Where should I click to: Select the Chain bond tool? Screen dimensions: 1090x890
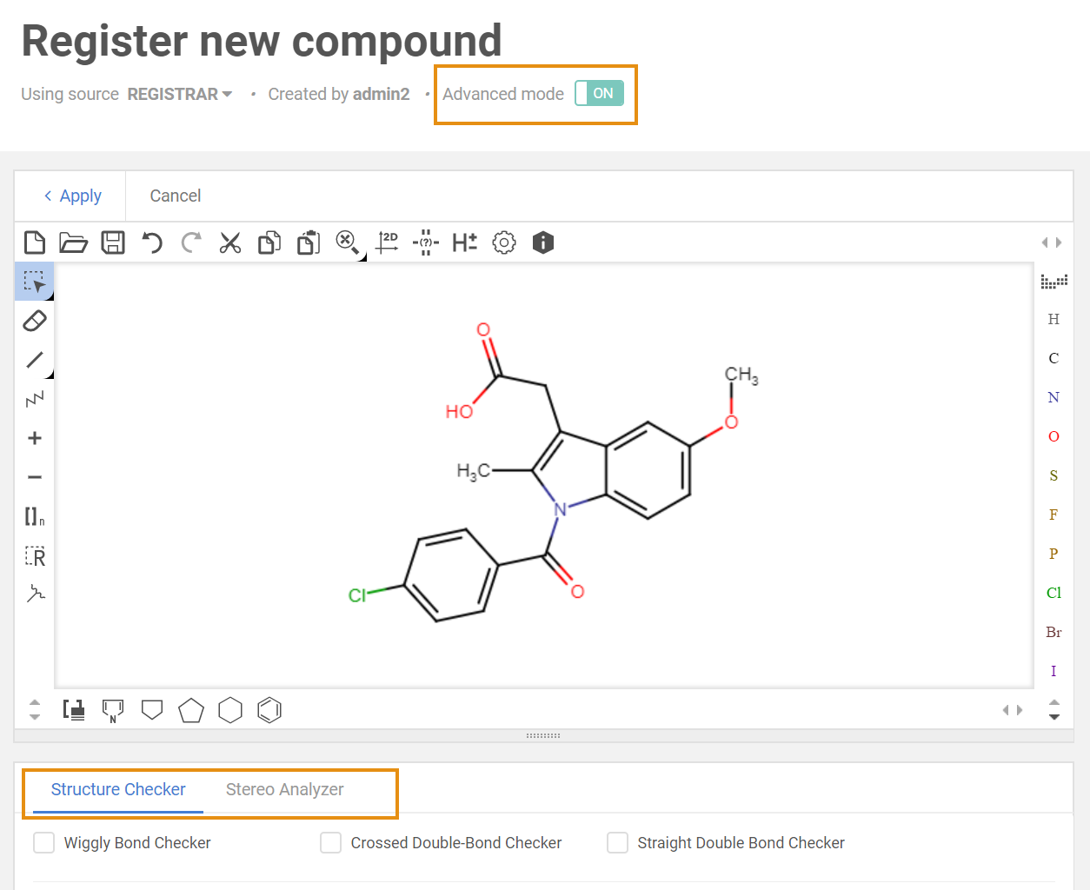(35, 399)
